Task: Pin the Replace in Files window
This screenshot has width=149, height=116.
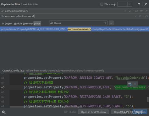Action: tap(146, 4)
